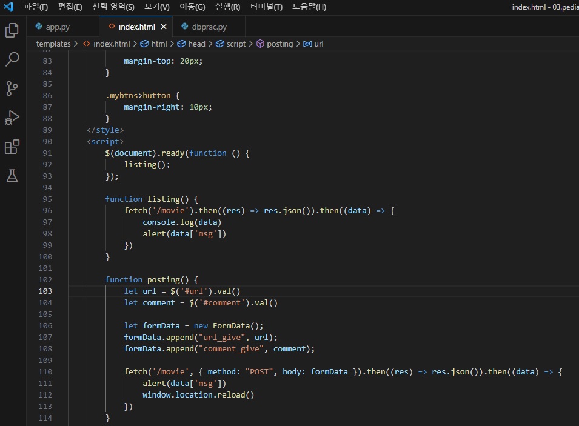The width and height of the screenshot is (579, 426).
Task: Open the 보기(V) menu
Action: 157,7
